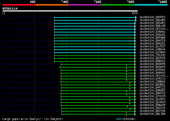
Task: Select the UniRef100_Q8L7W4 label
Action: click(152, 114)
